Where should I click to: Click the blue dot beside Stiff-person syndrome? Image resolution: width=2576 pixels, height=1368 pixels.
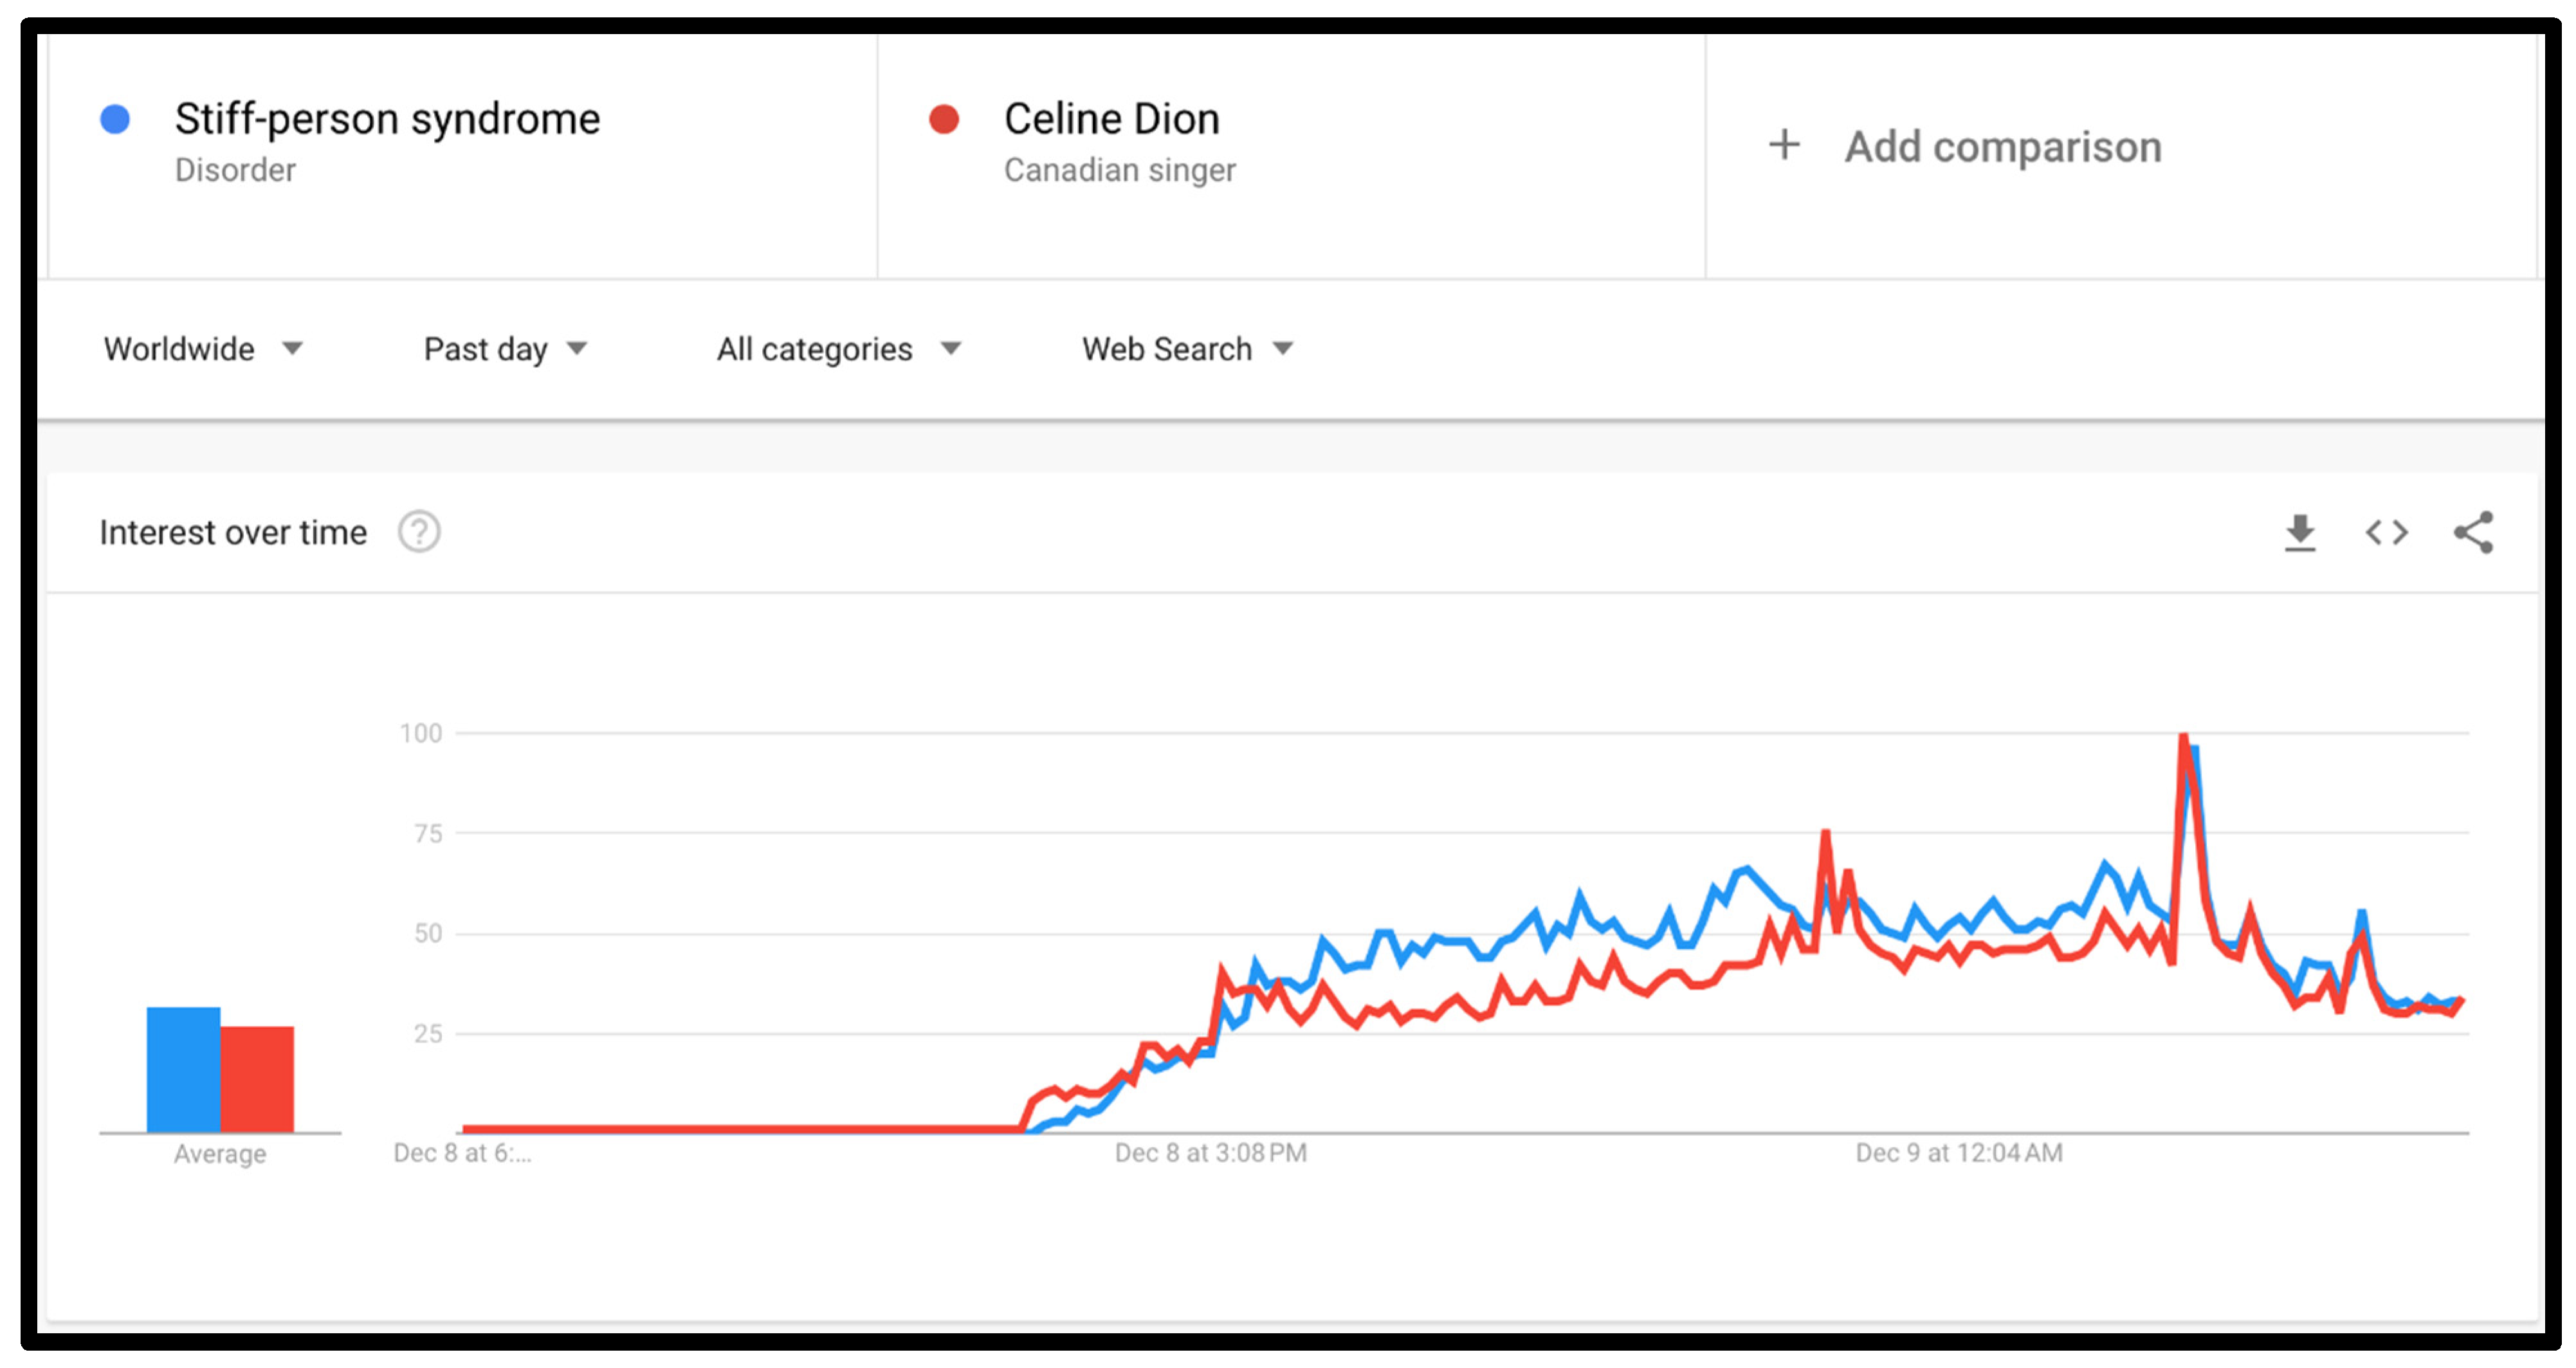[x=115, y=119]
